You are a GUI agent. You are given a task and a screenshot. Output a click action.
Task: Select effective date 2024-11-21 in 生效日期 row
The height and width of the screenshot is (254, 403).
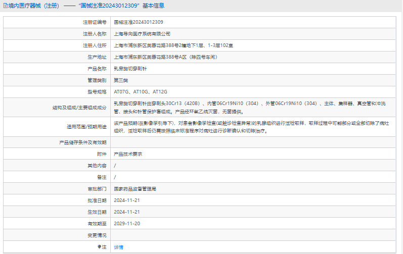tap(127, 212)
